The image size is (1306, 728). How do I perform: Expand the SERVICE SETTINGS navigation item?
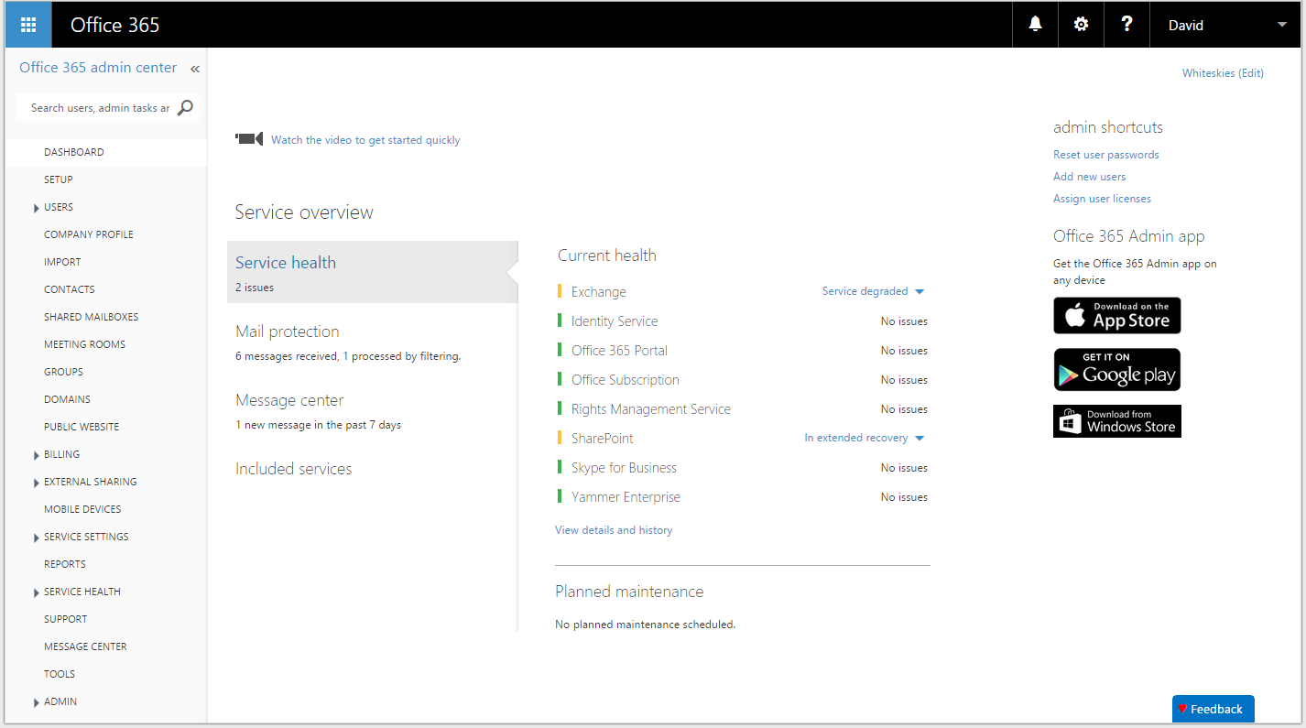(x=37, y=538)
